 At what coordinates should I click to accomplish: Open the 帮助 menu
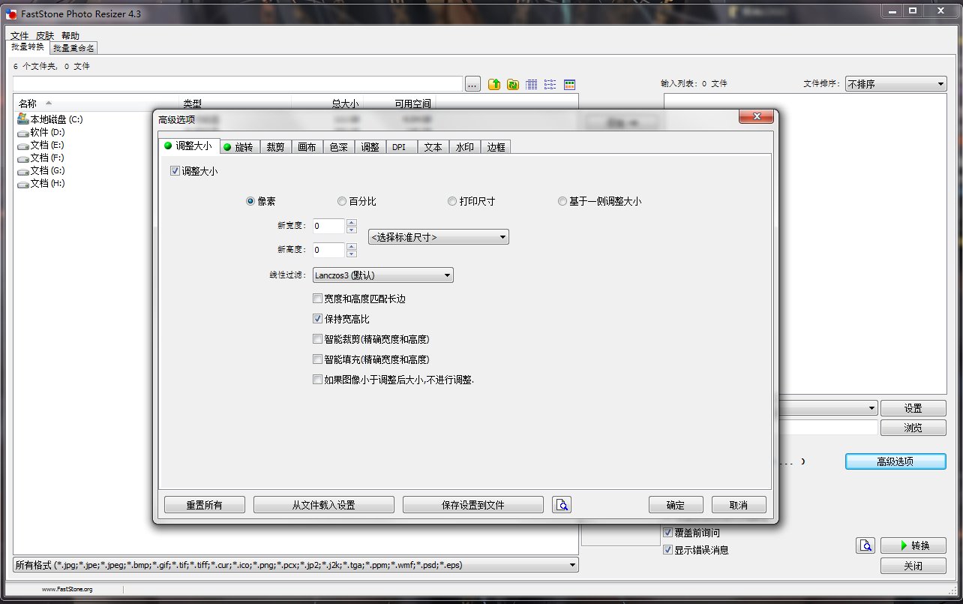coord(70,35)
